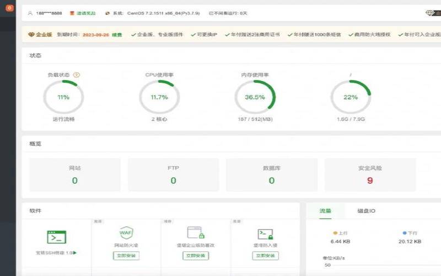The image size is (441, 276).
Task: Click the CPU使用率 11.7% gauge
Action: tap(159, 97)
